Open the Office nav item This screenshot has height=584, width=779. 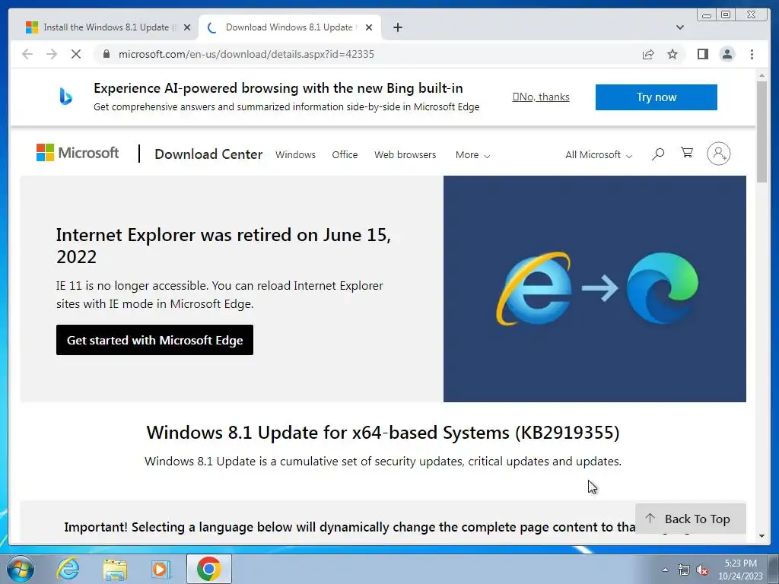coord(345,154)
